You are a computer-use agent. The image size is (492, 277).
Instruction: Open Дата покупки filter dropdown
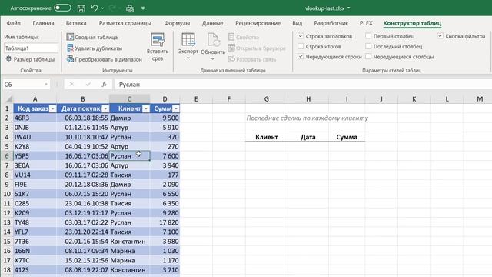coord(105,109)
